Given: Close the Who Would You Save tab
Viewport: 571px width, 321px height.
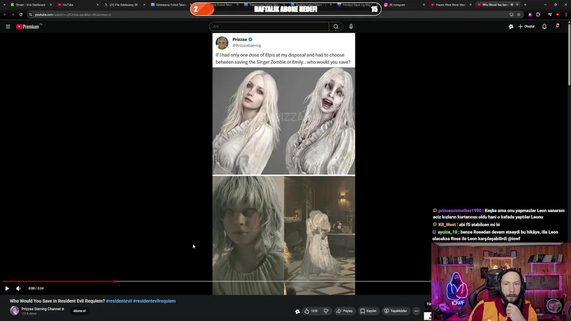Looking at the screenshot, I should tap(517, 4).
